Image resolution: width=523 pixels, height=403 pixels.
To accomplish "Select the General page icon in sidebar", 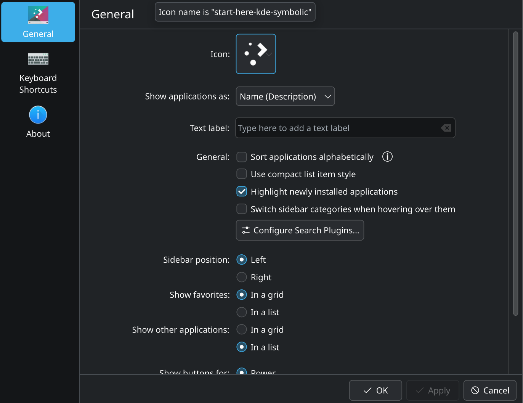I will tap(38, 15).
